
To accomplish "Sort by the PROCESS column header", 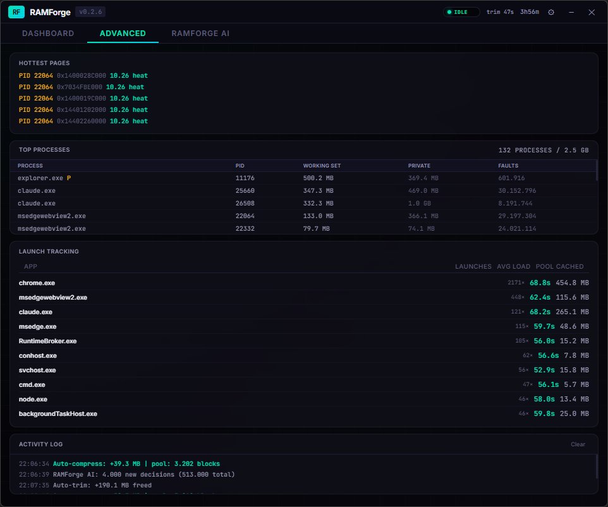I will [30, 166].
